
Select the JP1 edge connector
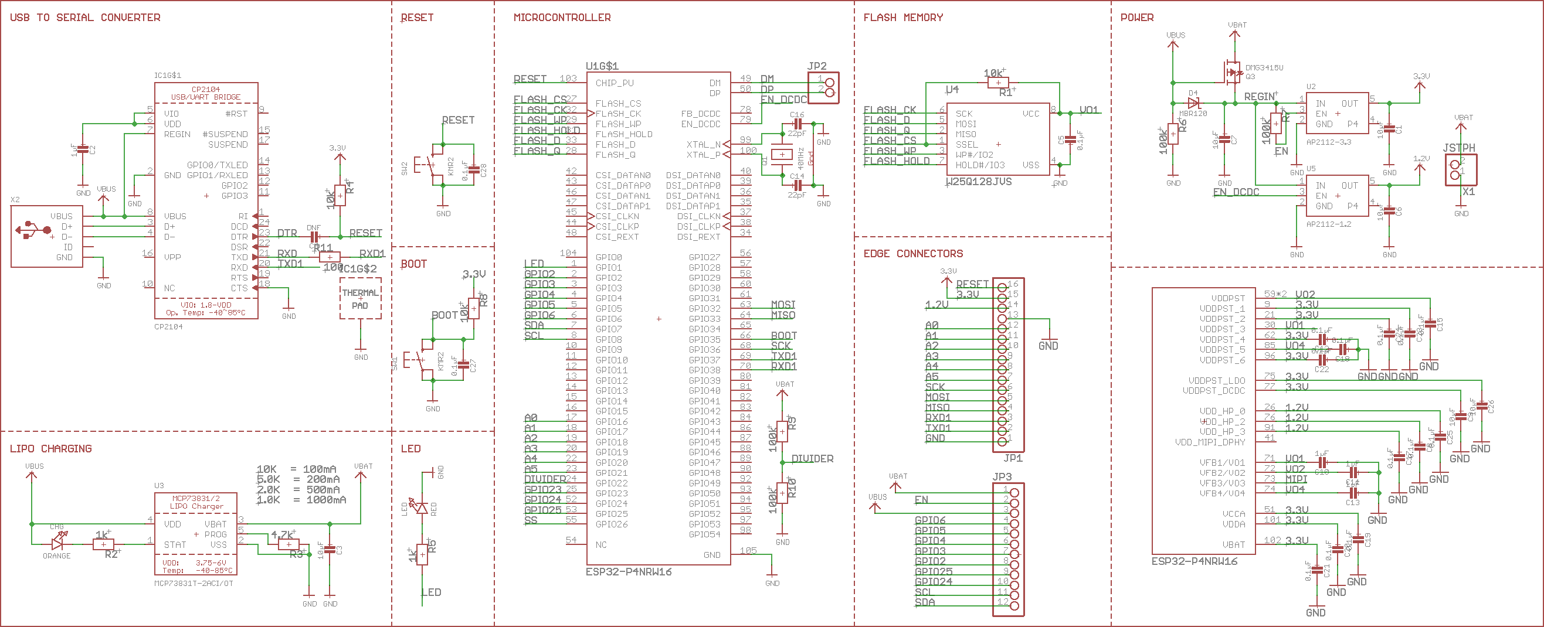click(x=1007, y=364)
